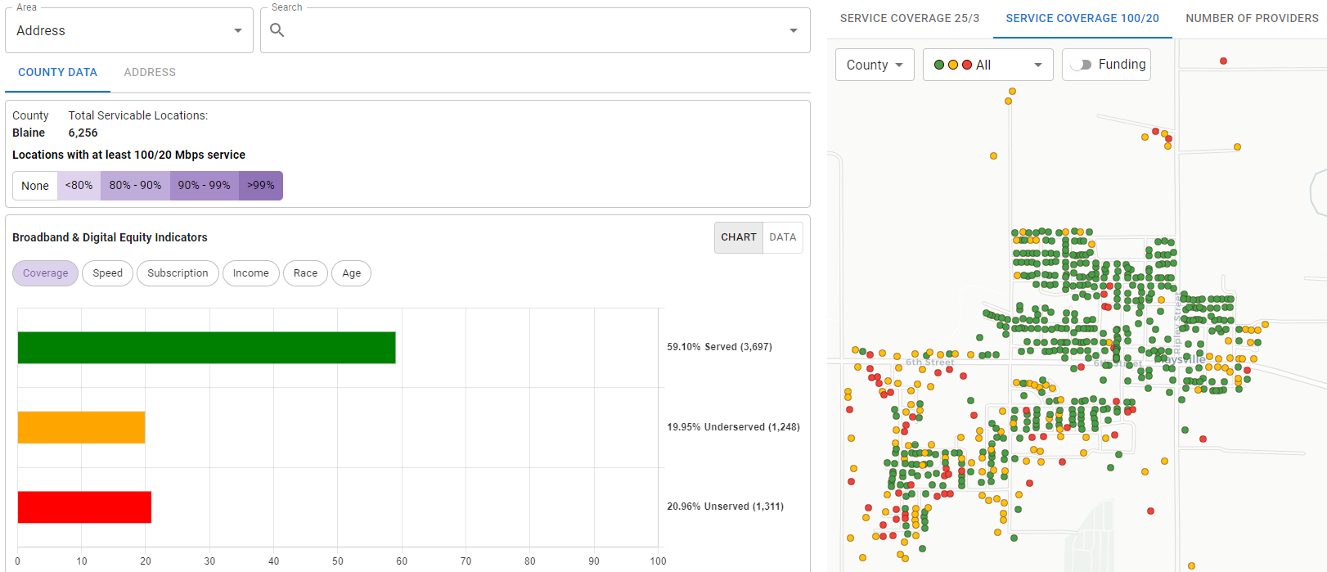Screen dimensions: 1327x572
Task: Open the All status filter dropdown
Action: [987, 65]
